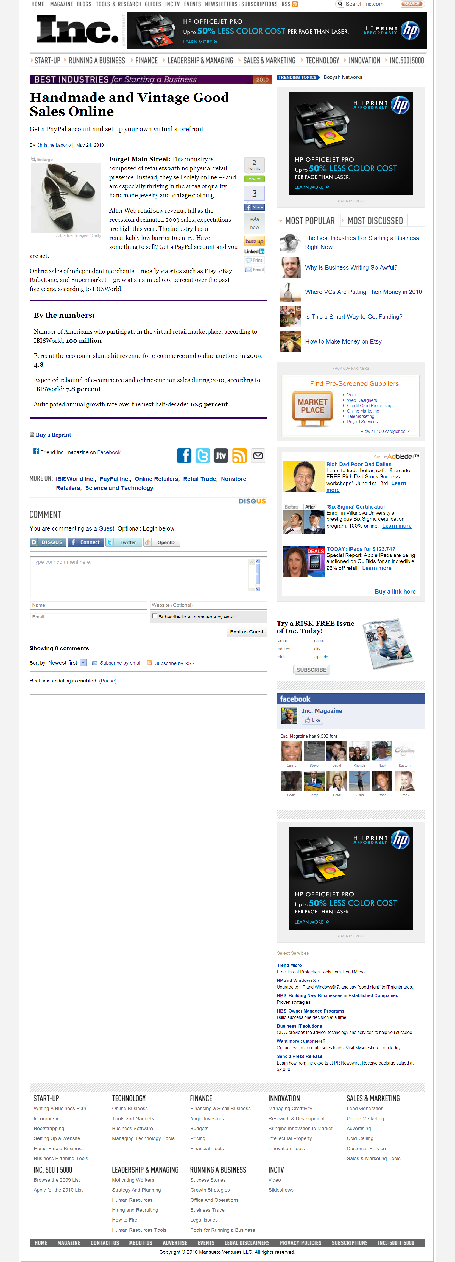Email the article from share sidebar
Viewport: 455px width, 1262px height.
(x=254, y=270)
